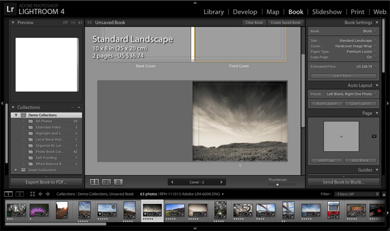Open the Book module tab
This screenshot has width=390, height=231.
(296, 12)
